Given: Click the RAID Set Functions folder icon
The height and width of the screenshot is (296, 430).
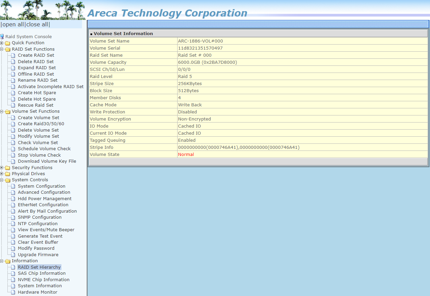Looking at the screenshot, I should click(x=7, y=49).
